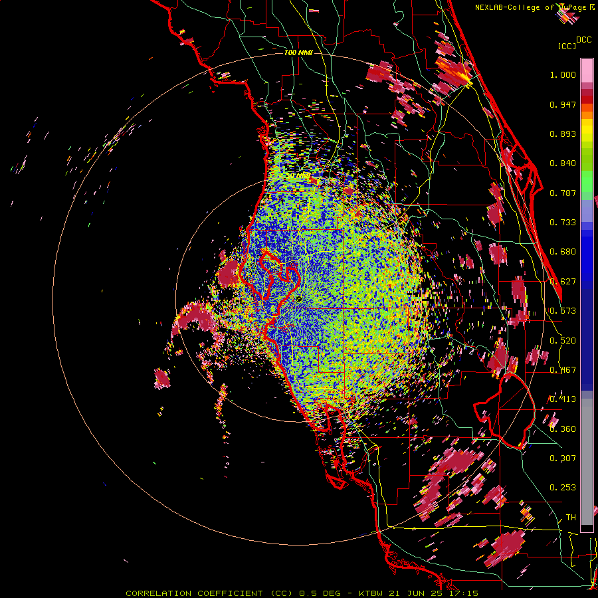Image resolution: width=598 pixels, height=598 pixels.
Task: Click the 0.467 scale value
Action: [563, 370]
